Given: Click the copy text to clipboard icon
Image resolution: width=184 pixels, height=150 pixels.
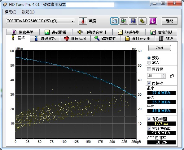Looking at the screenshot, I should coord(114,21).
